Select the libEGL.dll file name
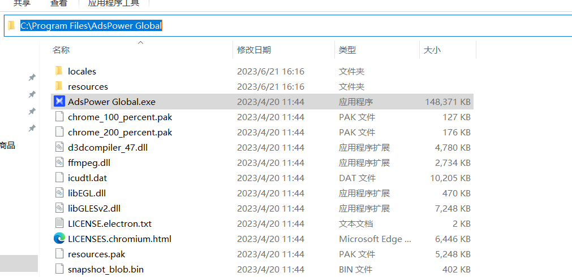The width and height of the screenshot is (572, 277). click(87, 194)
